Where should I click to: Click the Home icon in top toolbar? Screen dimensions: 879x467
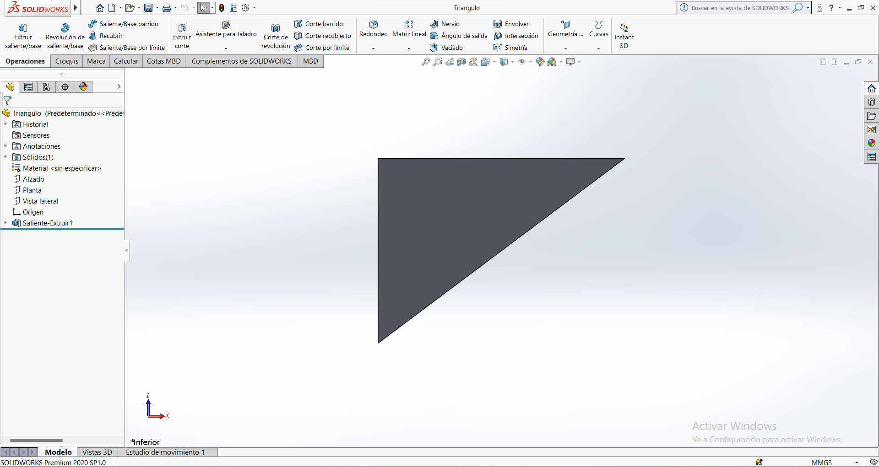pos(99,8)
